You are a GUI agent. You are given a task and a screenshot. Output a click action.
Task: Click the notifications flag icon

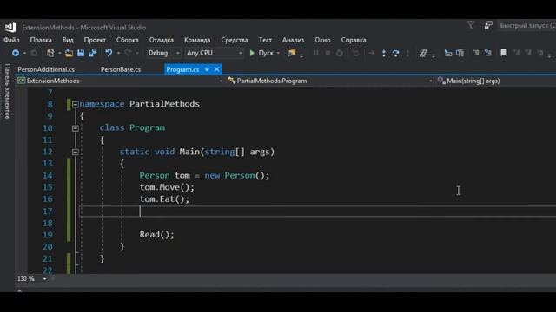click(471, 25)
